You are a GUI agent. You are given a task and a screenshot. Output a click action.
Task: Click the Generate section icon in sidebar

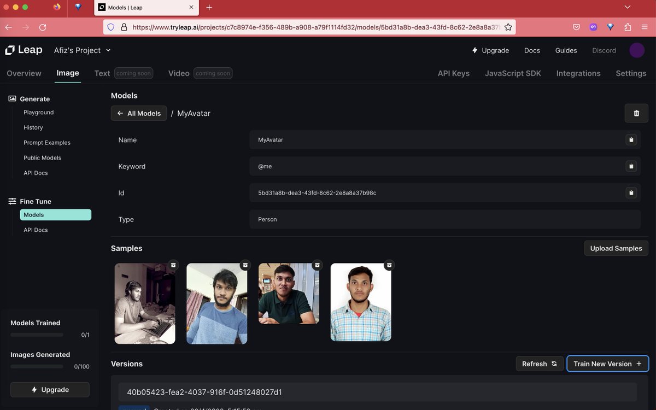click(x=11, y=98)
